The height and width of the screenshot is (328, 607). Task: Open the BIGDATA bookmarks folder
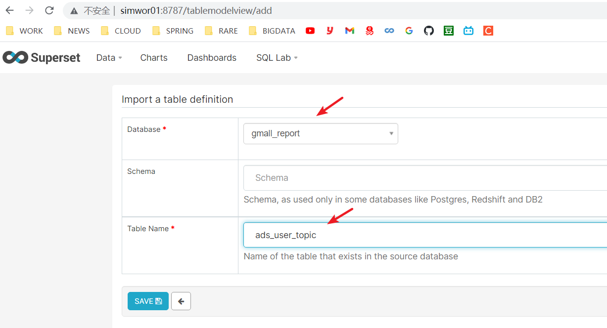272,31
